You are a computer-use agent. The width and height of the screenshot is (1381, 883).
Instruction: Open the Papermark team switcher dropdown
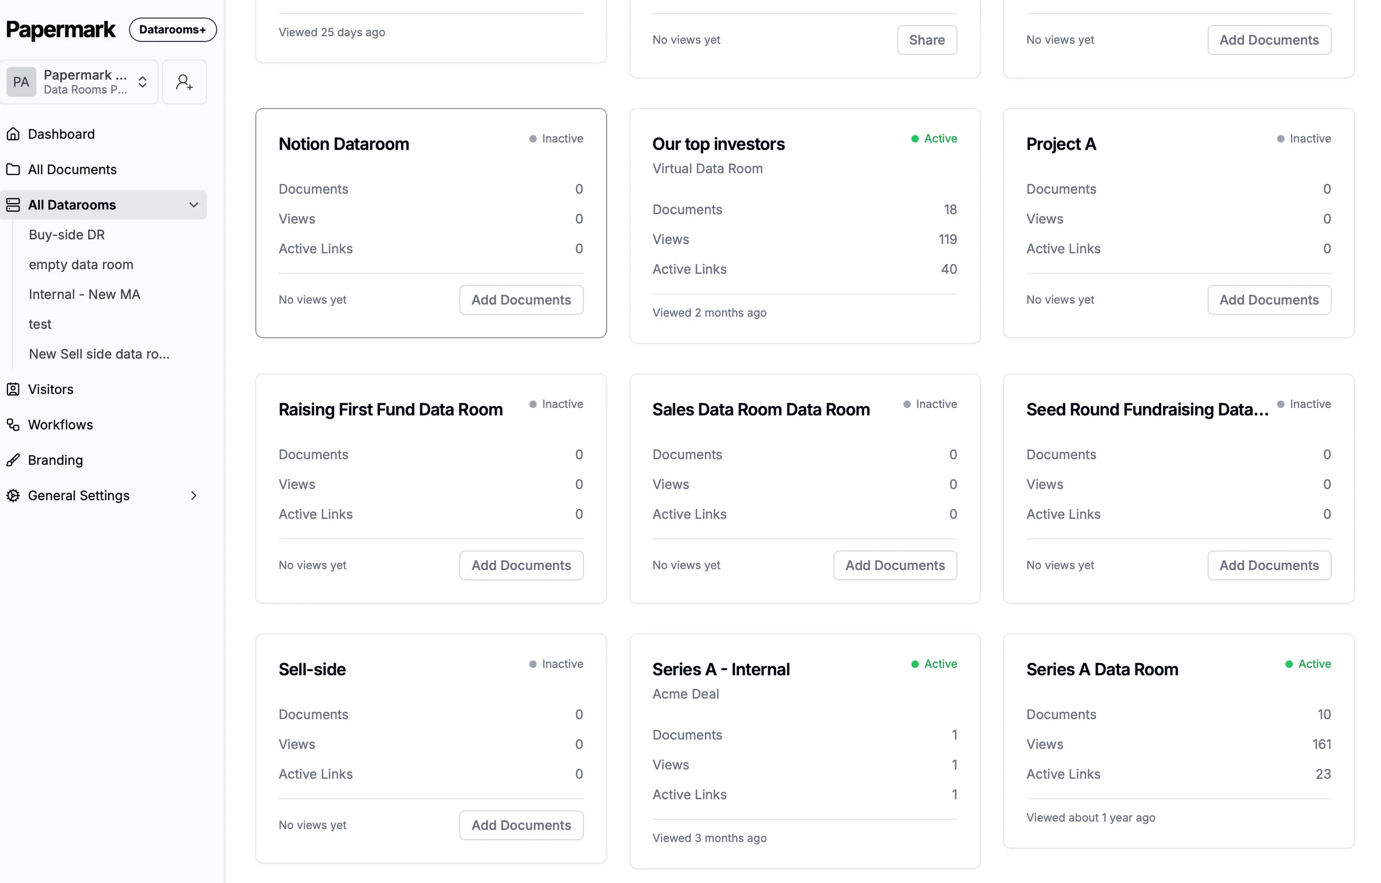(79, 82)
